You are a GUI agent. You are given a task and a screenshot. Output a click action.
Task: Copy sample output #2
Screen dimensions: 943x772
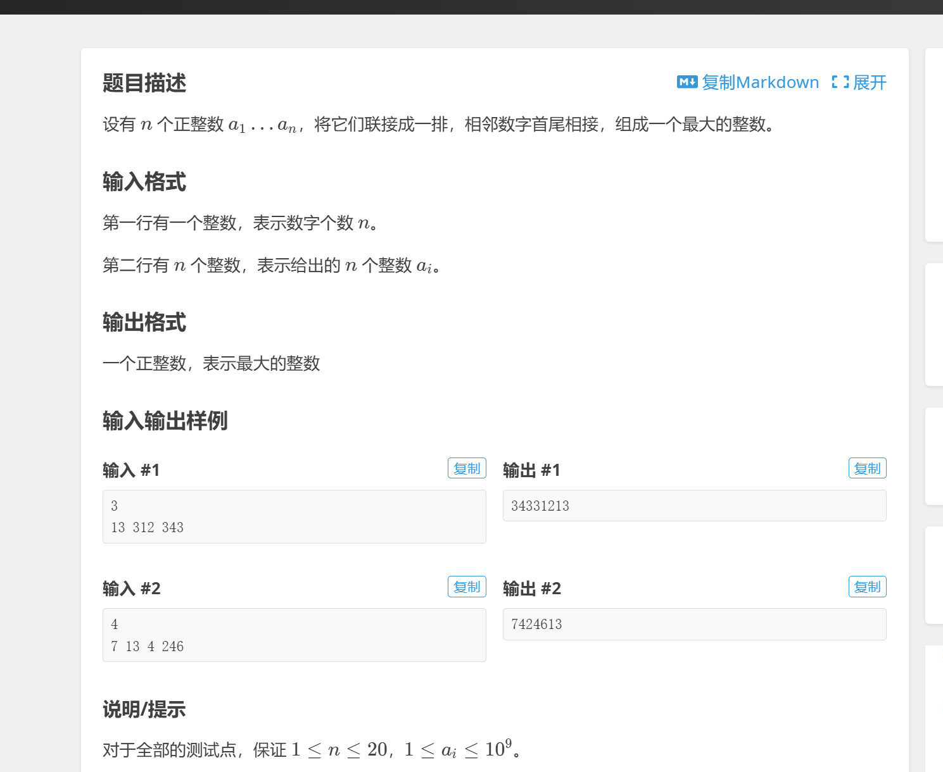pos(867,587)
